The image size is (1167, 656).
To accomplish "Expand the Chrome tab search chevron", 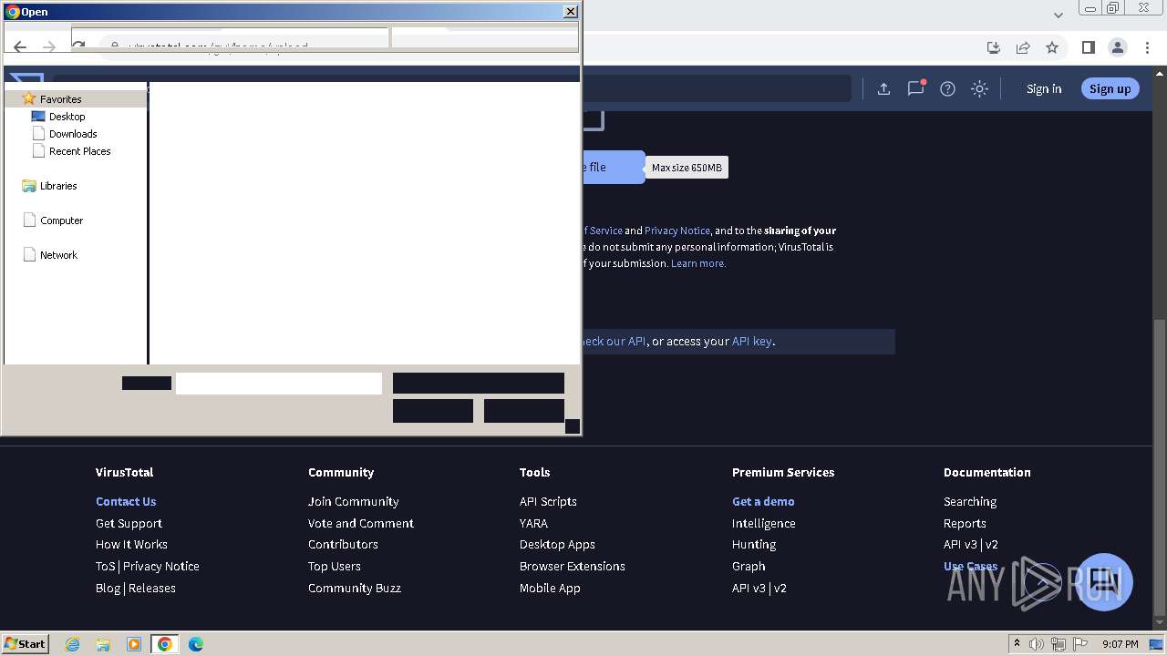I will pyautogui.click(x=1059, y=15).
